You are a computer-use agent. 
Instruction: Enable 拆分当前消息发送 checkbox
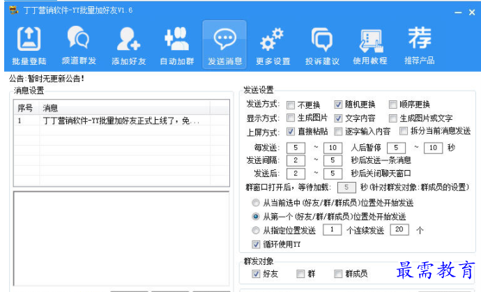pos(404,131)
